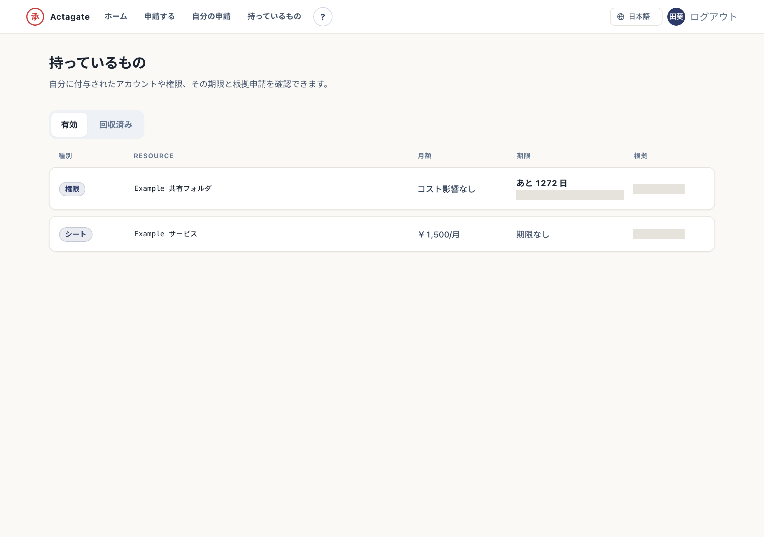
Task: Click the 田葵 user avatar
Action: click(676, 17)
